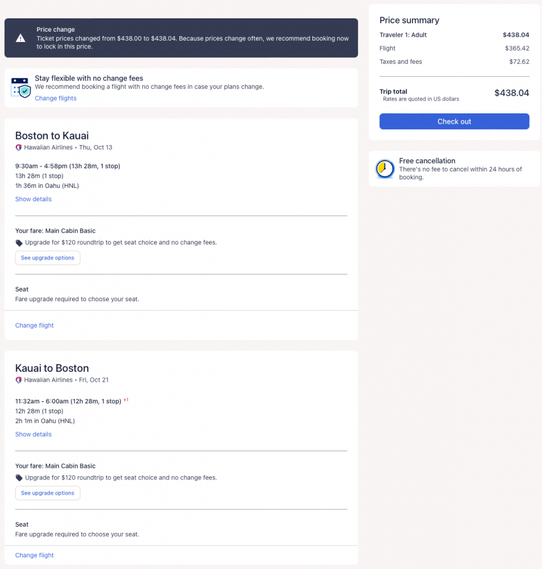This screenshot has width=542, height=569.
Task: Click Hawaiian Airlines logo under Kauai to Boston
Action: pos(18,380)
